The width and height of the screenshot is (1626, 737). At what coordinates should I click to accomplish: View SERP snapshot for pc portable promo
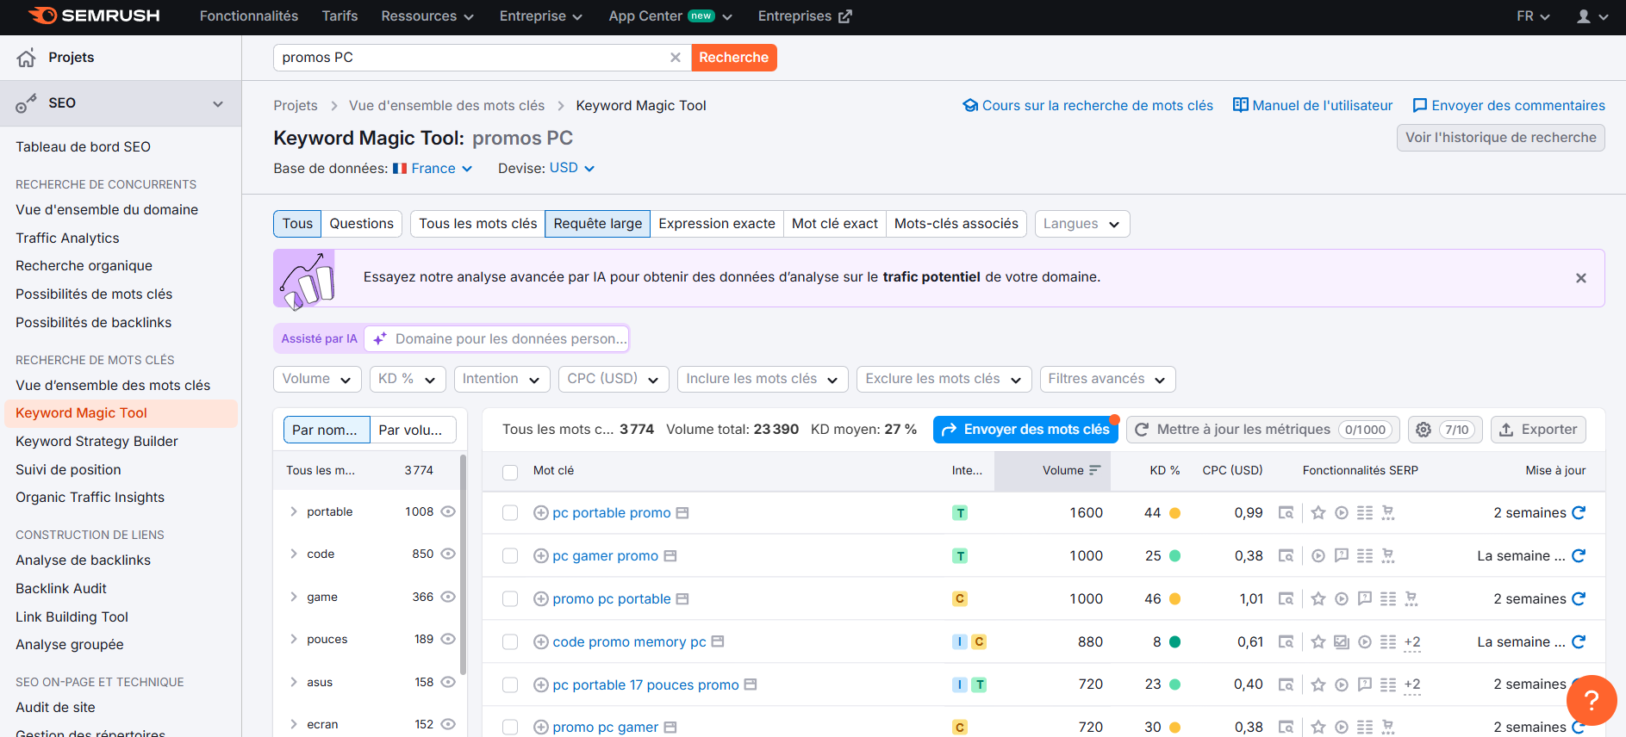1286,512
